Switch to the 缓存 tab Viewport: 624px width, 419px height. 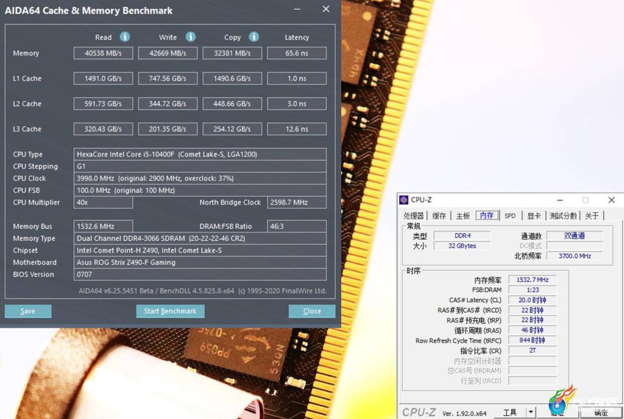click(439, 216)
